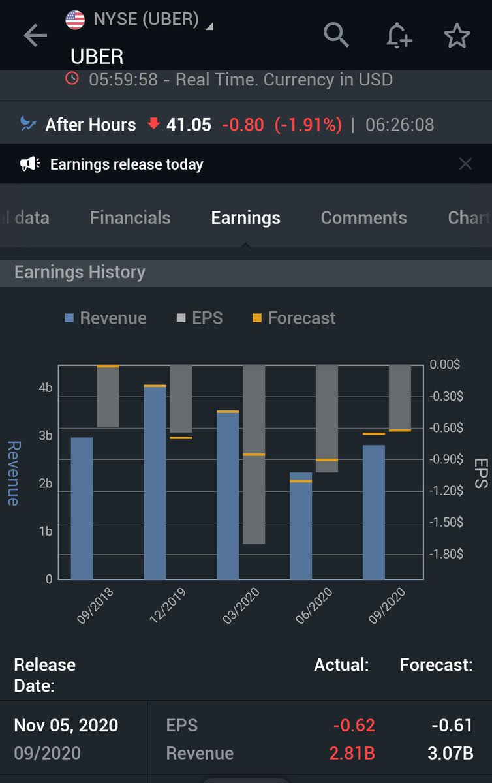Select the 09/2018 revenue bar
This screenshot has height=783, width=492.
pyautogui.click(x=82, y=508)
